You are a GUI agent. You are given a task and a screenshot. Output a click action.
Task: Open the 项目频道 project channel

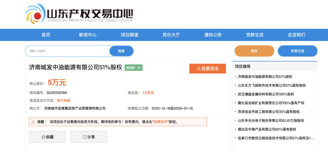coord(129,35)
